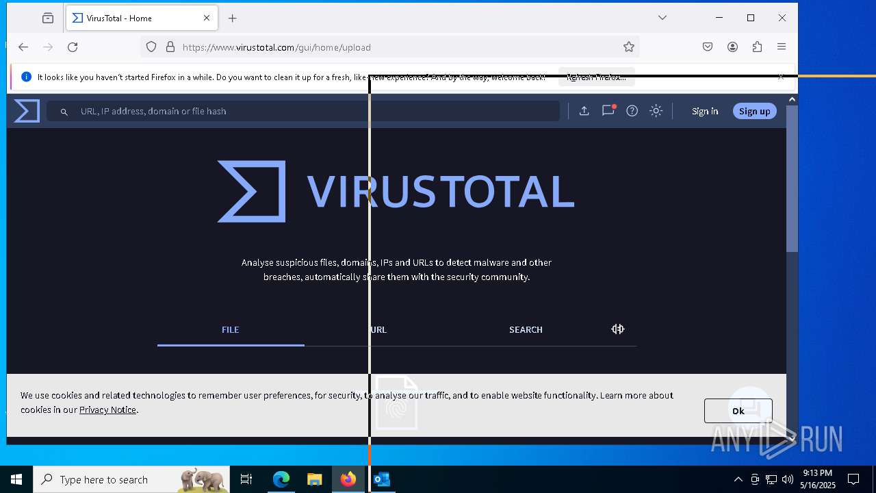Viewport: 876px width, 493px height.
Task: Open the Firefox account icon
Action: click(x=732, y=47)
